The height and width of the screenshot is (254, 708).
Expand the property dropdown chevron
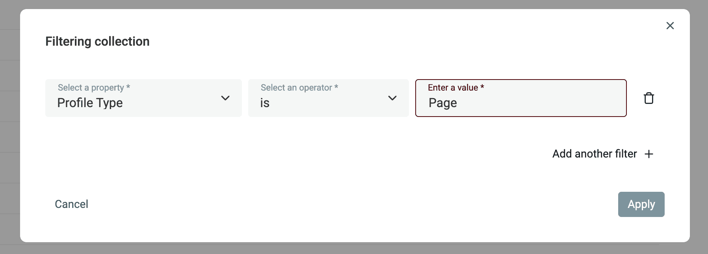click(x=225, y=98)
